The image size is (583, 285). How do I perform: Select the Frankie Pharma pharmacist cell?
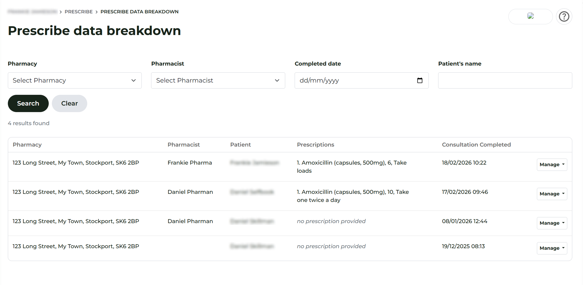[190, 163]
